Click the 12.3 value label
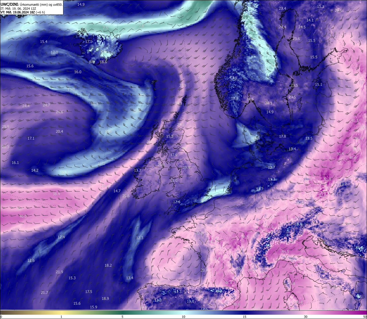 [140, 238]
